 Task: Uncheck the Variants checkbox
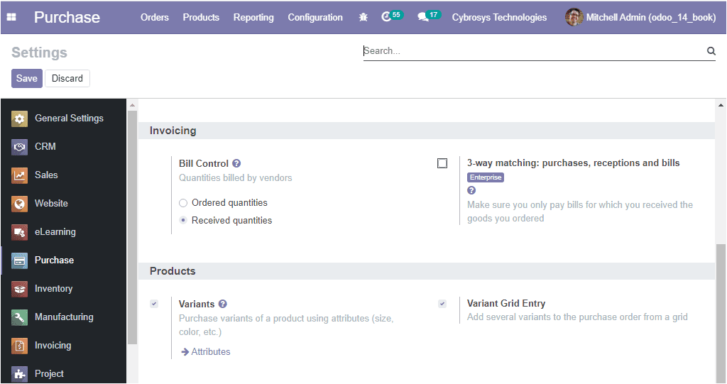(154, 304)
